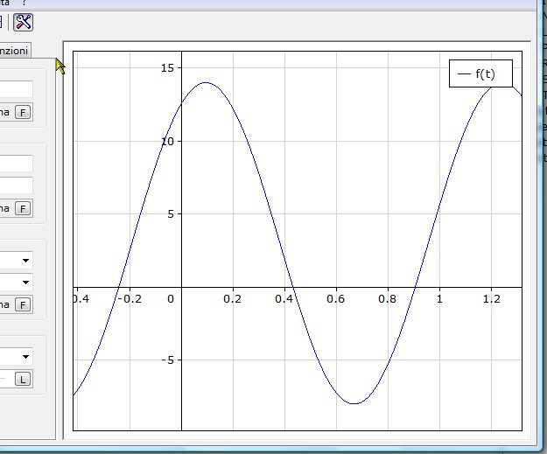
Task: Click the blue line sample in the legend
Action: [464, 75]
